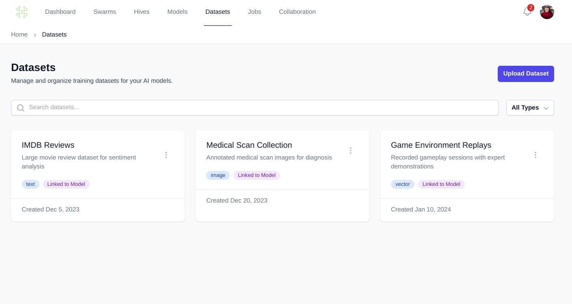This screenshot has width=572, height=304.
Task: Click the Upload Dataset button
Action: click(x=526, y=74)
